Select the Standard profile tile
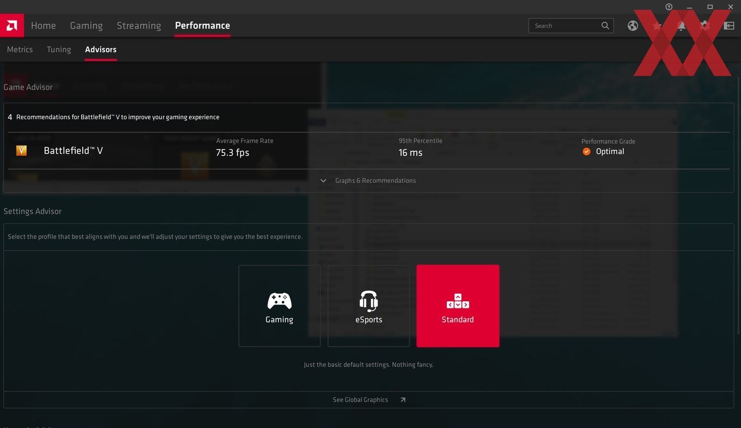Viewport: 741px width, 428px height. pyautogui.click(x=458, y=306)
